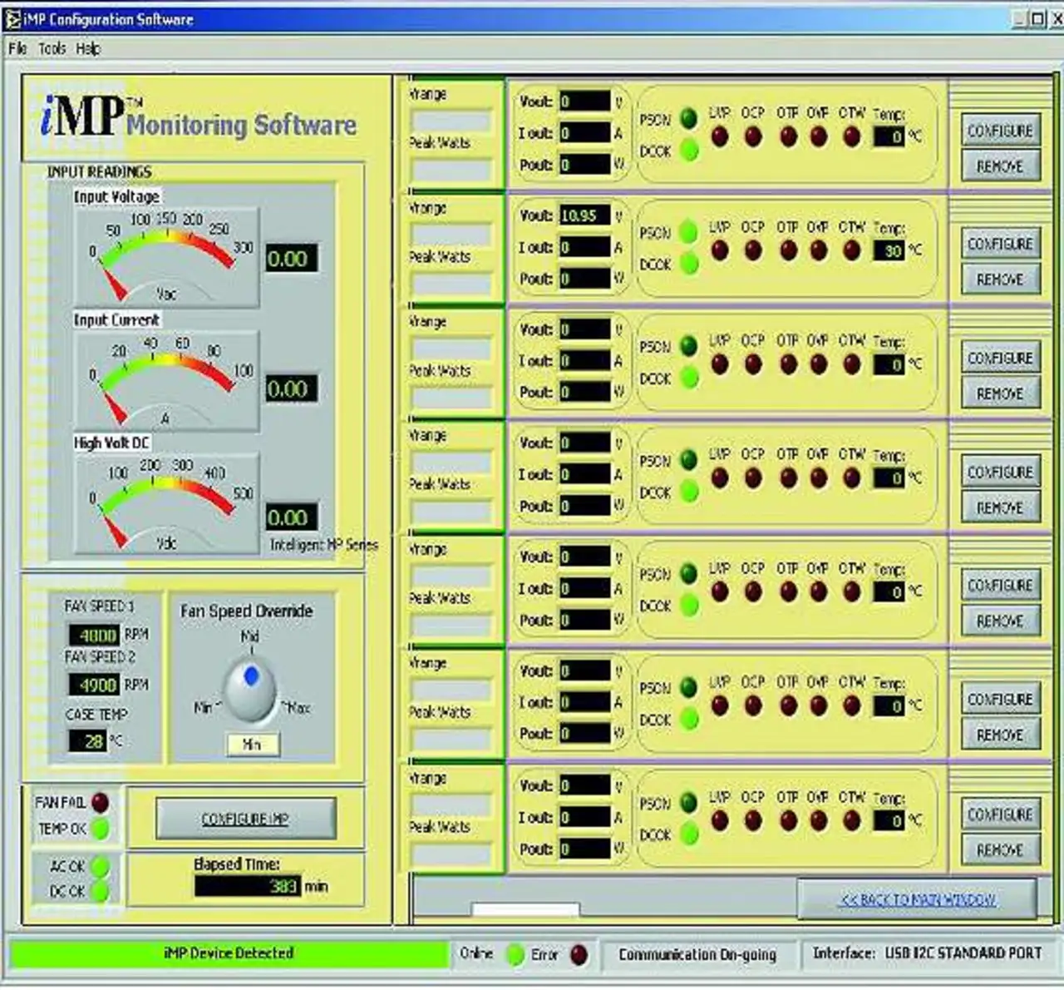Viewport: 1064px width, 990px height.
Task: Click the FAN FAIL indicator LED
Action: (100, 803)
